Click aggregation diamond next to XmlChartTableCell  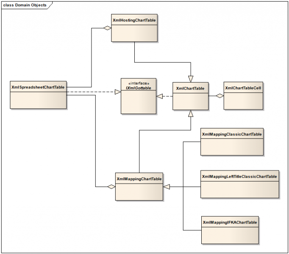tap(219, 96)
